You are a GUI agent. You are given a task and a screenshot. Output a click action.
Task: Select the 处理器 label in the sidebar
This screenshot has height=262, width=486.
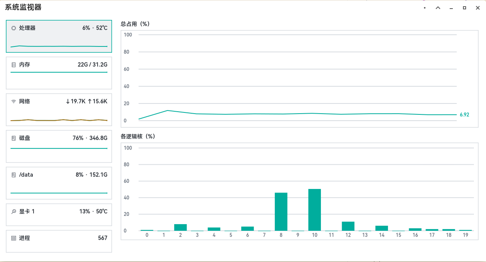tap(27, 28)
